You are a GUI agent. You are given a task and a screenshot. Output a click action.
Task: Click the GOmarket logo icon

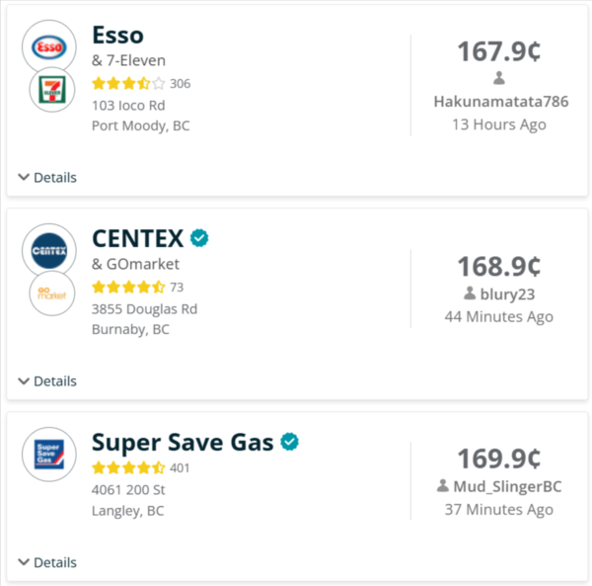52,293
